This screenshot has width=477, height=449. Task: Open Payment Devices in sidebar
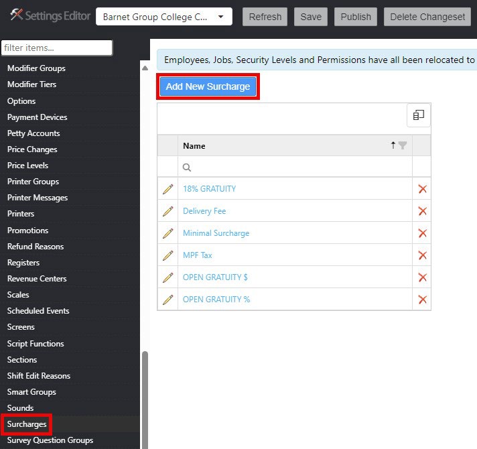point(37,117)
